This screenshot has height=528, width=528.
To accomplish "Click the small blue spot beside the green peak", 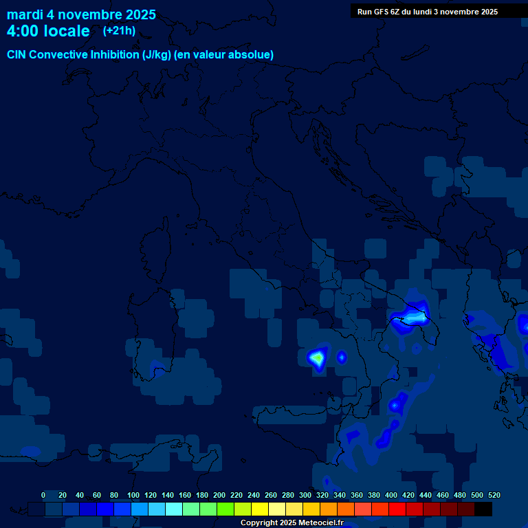I will pyautogui.click(x=342, y=356).
